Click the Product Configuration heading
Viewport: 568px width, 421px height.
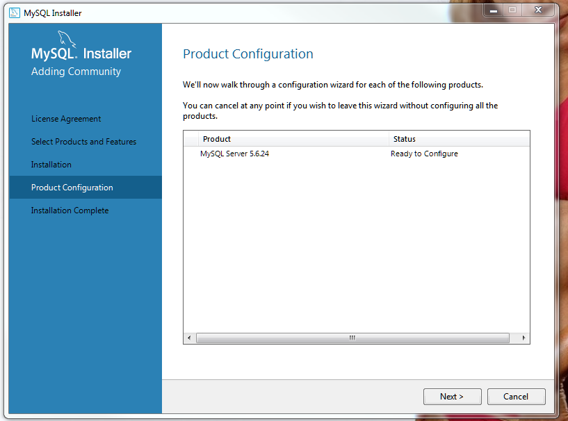coord(248,54)
